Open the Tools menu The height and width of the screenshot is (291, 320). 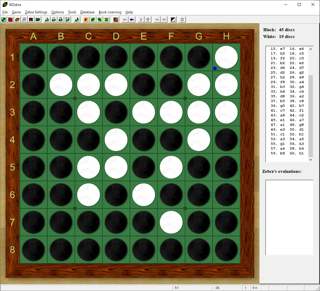tap(72, 12)
